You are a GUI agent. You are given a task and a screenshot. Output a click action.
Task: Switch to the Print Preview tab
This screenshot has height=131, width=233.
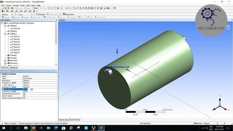(74, 119)
